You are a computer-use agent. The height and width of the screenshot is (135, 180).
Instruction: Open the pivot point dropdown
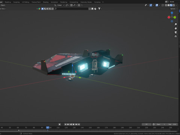[67, 5]
